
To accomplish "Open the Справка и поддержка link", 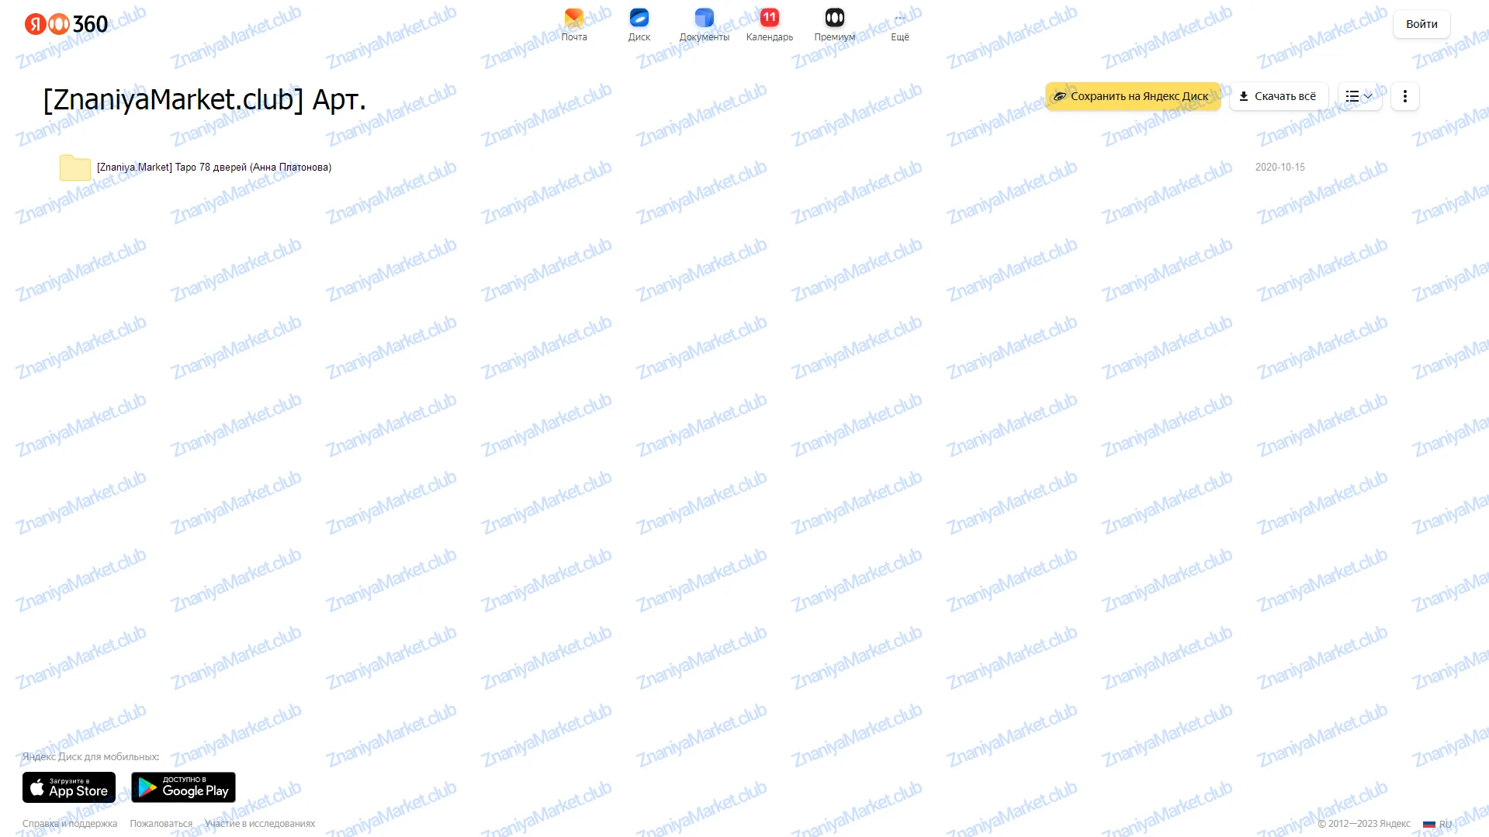I will click(x=70, y=824).
